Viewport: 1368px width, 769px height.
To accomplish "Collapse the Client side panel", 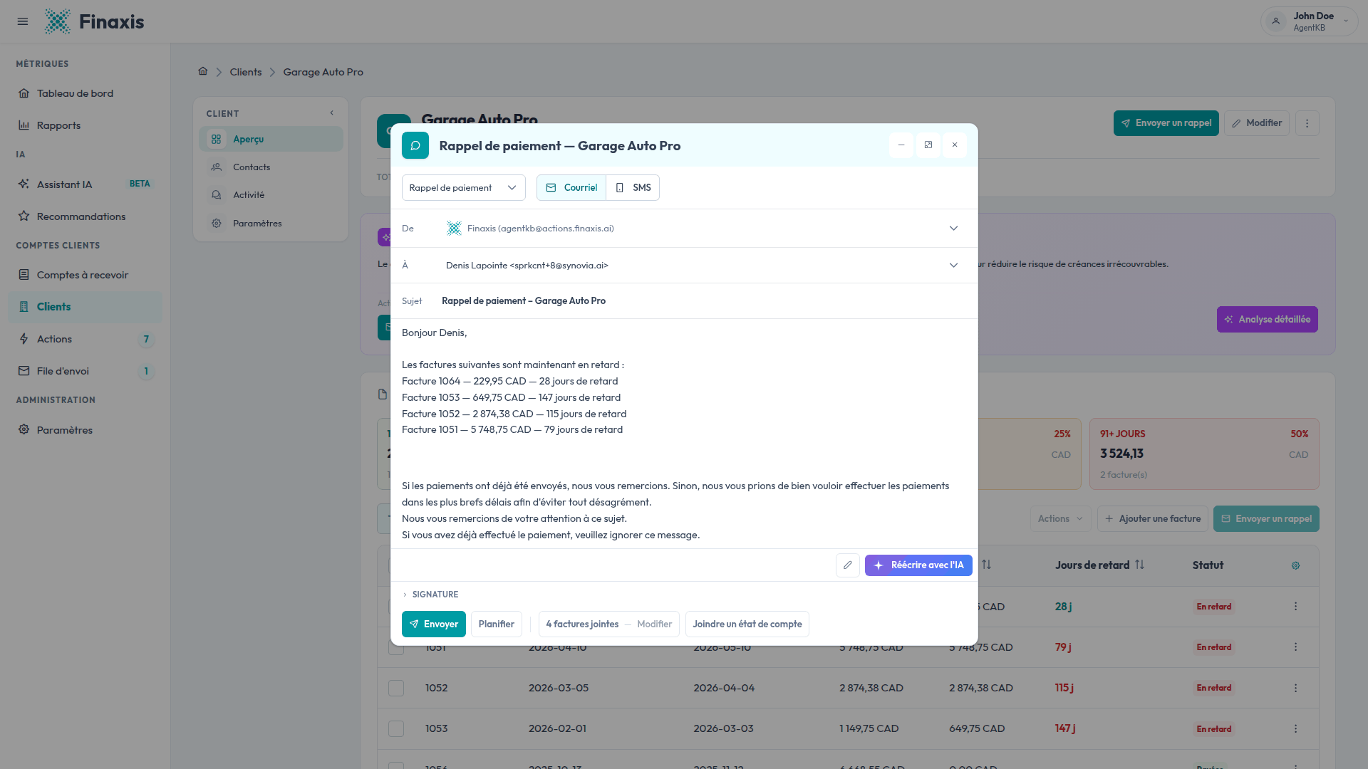I will click(331, 113).
